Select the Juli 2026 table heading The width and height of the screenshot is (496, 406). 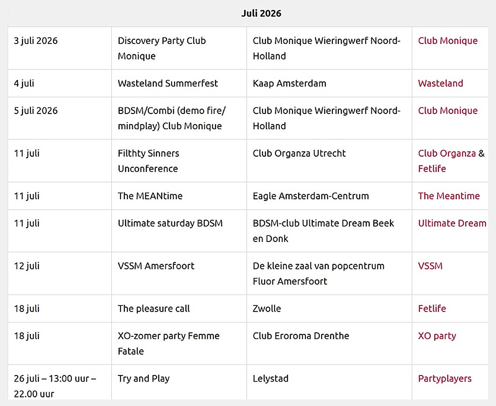[261, 13]
